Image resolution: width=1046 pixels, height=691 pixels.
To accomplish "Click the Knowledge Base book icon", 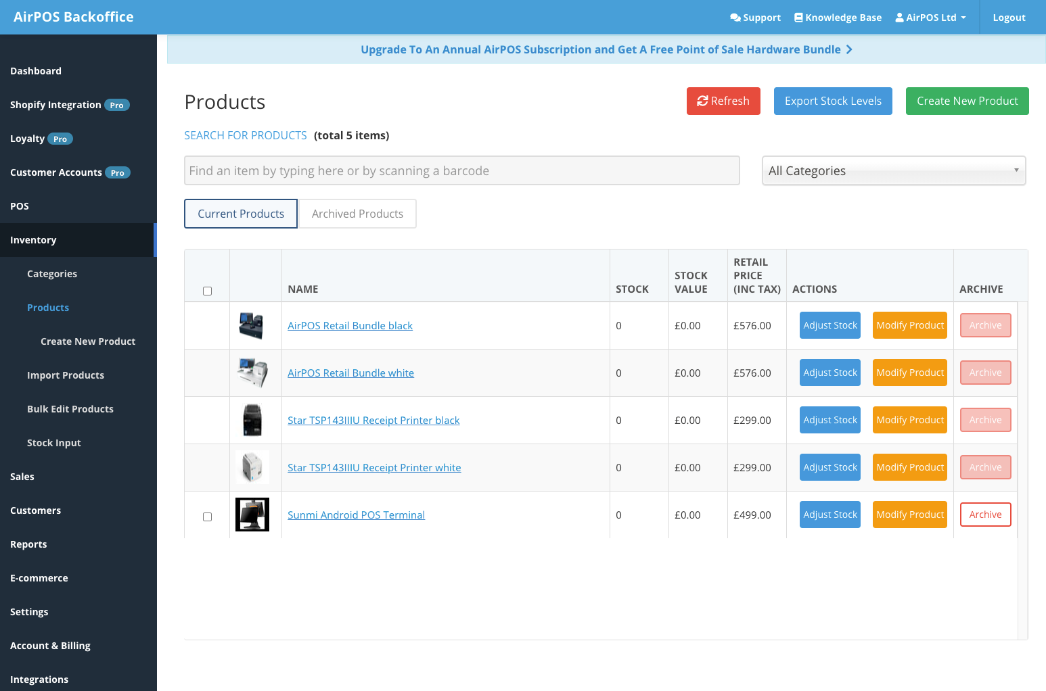I will [x=798, y=18].
